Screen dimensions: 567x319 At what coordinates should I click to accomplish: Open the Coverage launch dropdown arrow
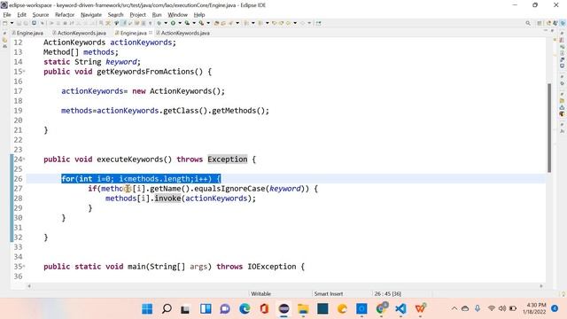click(194, 23)
